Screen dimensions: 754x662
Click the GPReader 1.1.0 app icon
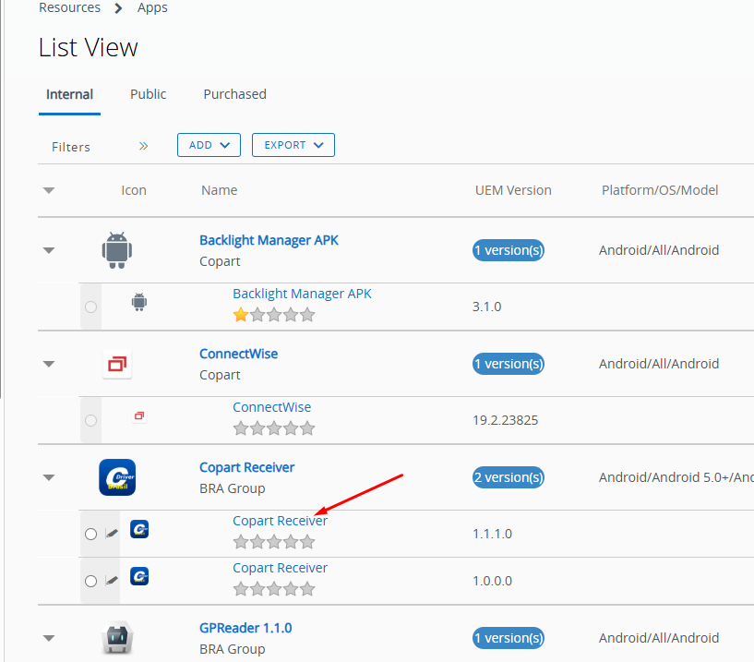[x=117, y=638]
